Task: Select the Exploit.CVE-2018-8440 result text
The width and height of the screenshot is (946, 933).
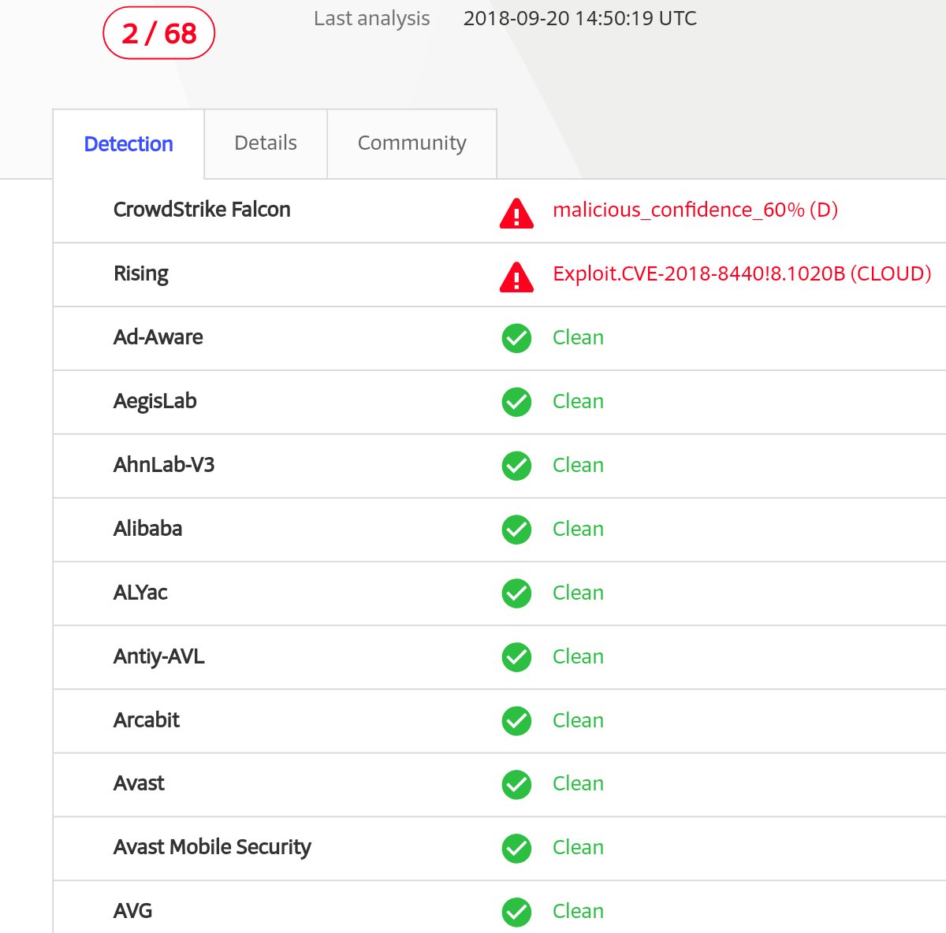Action: [x=742, y=273]
